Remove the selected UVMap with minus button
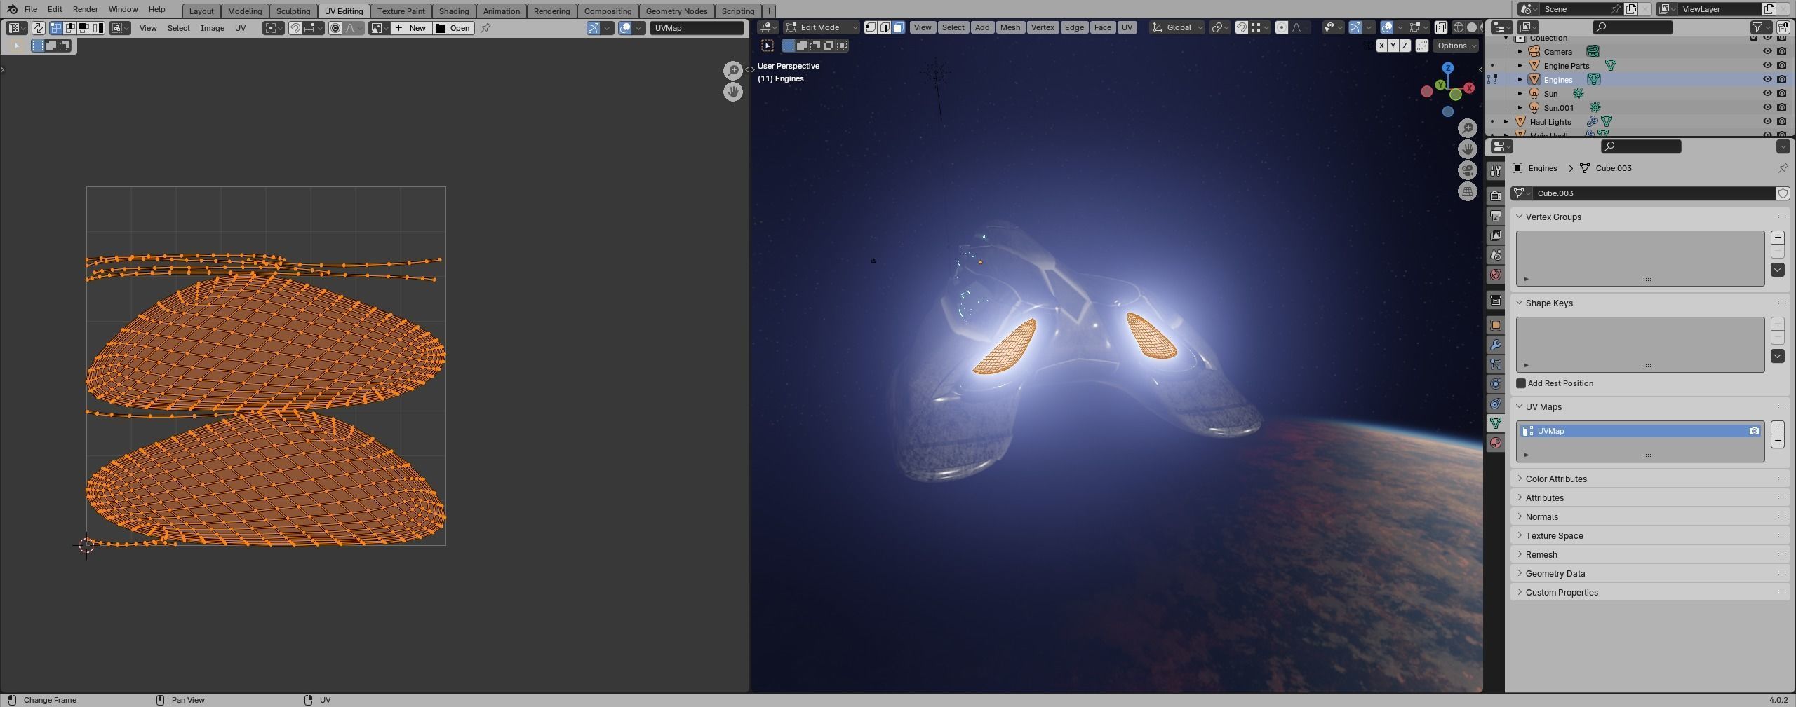This screenshot has height=707, width=1796. click(1777, 441)
